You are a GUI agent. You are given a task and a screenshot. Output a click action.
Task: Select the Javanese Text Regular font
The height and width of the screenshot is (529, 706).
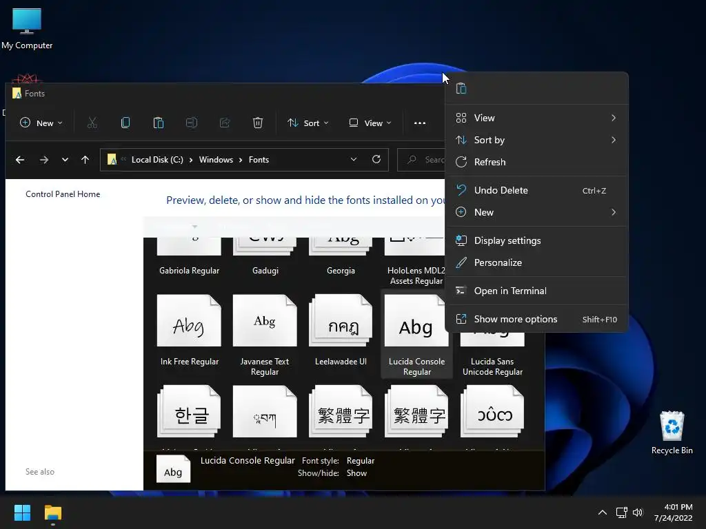pyautogui.click(x=265, y=335)
